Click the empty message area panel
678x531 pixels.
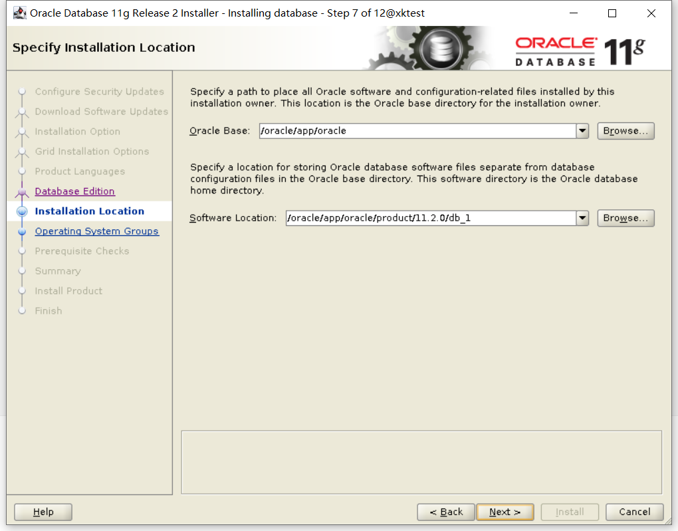421,463
